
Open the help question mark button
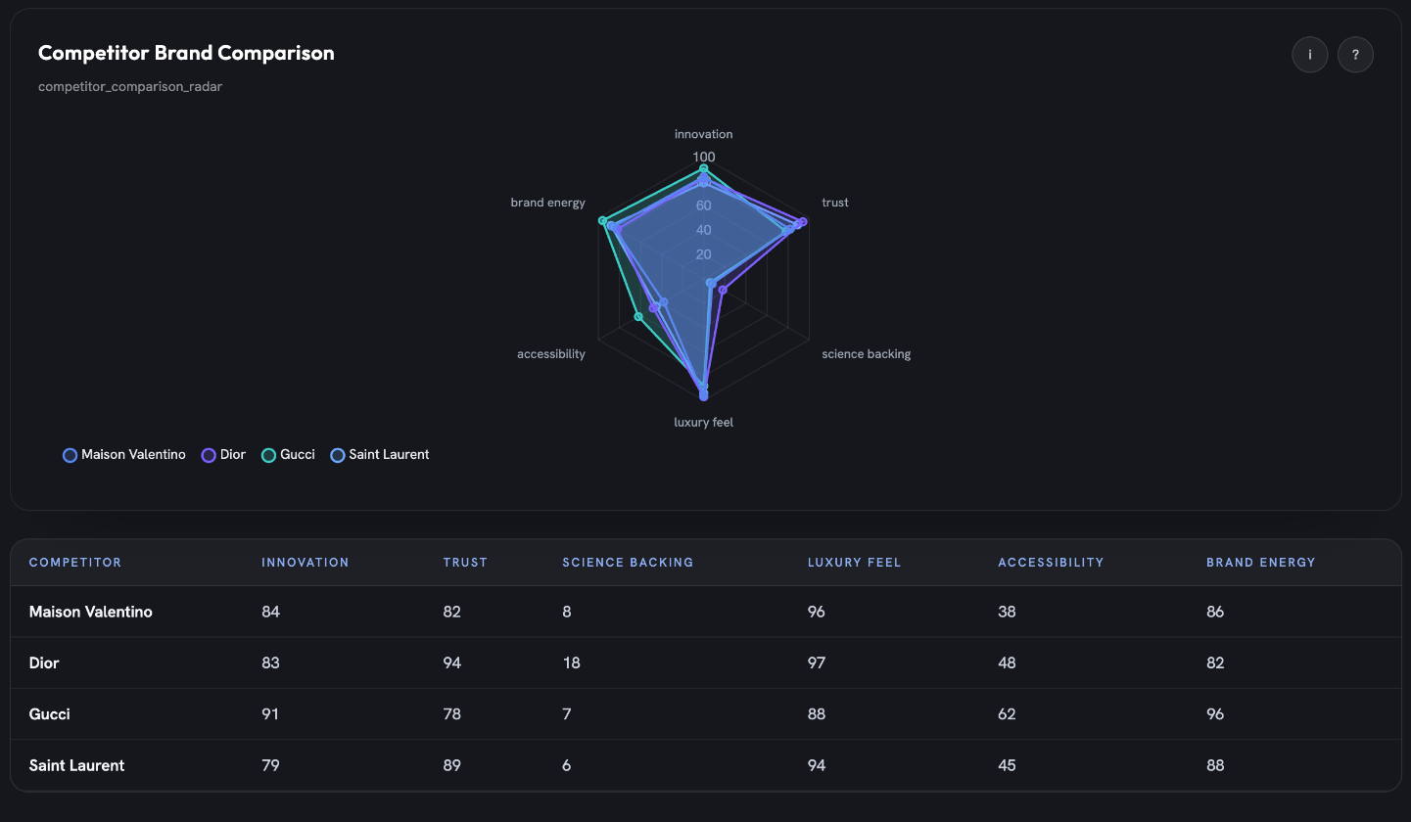pos(1355,55)
